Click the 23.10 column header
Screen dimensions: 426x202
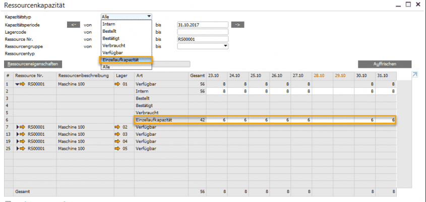(x=217, y=76)
